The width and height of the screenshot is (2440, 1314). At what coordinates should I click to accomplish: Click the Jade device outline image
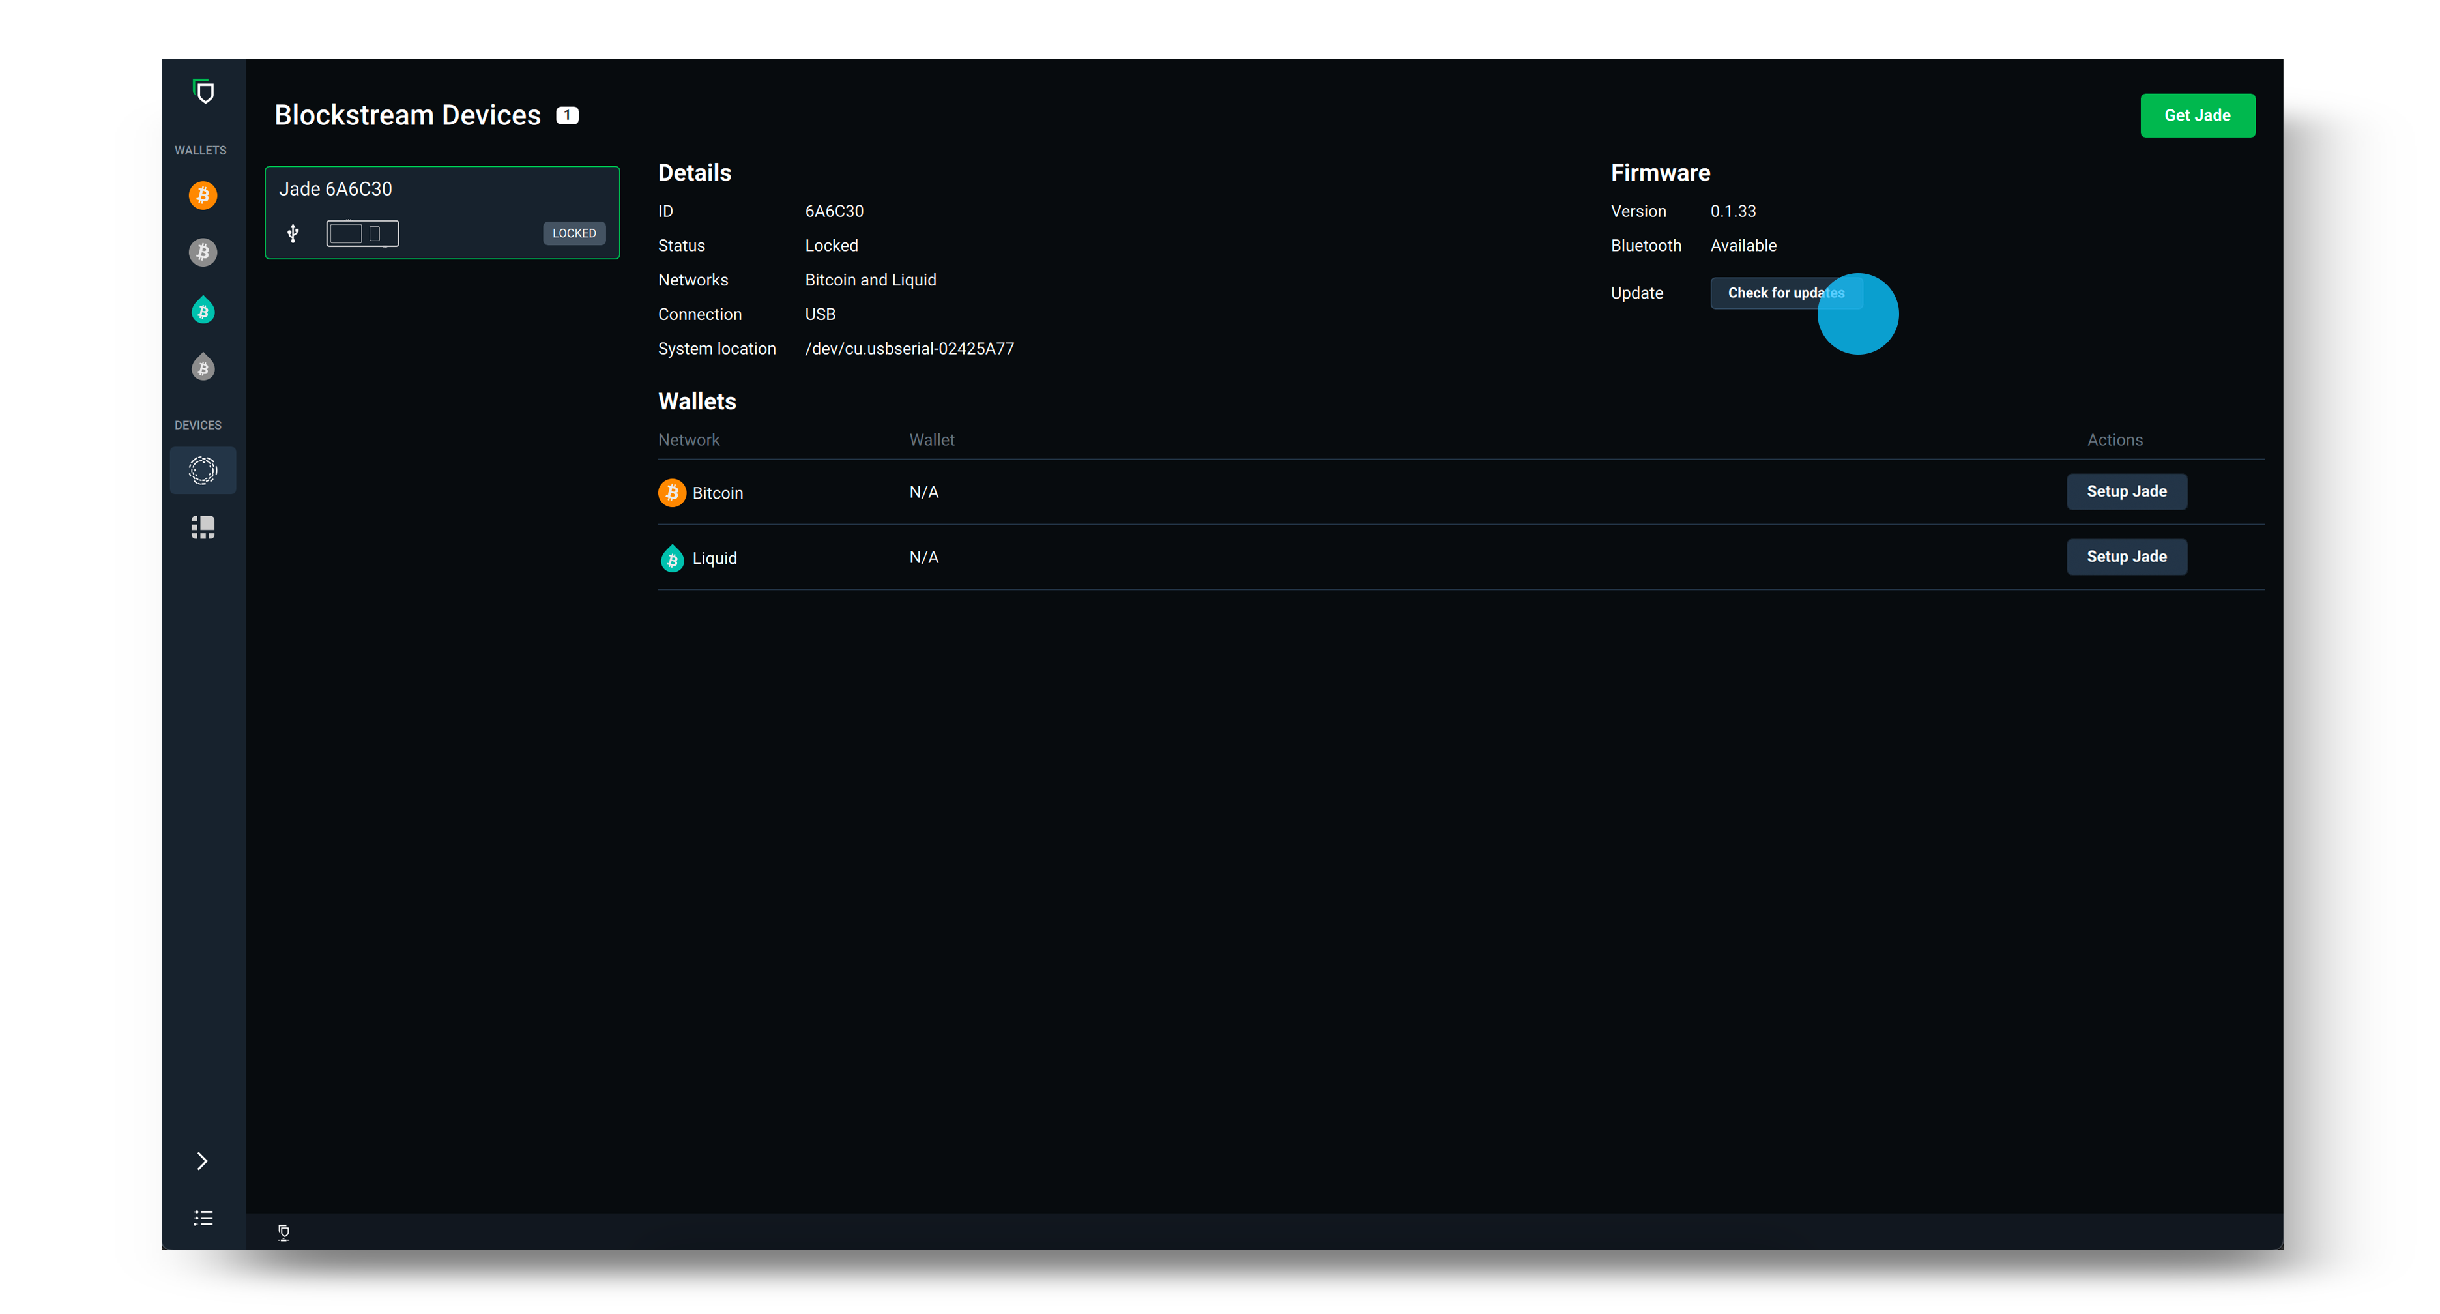362,233
